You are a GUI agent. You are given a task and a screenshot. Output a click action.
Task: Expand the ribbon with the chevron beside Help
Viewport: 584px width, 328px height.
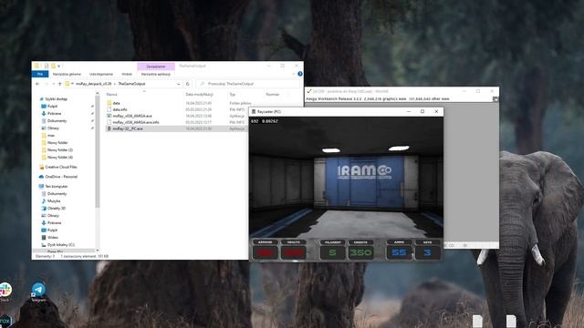(x=293, y=74)
